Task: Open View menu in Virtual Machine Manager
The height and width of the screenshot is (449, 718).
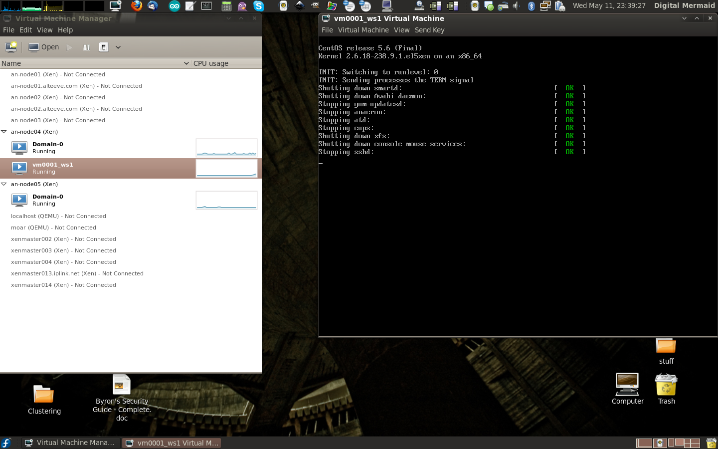Action: (44, 30)
